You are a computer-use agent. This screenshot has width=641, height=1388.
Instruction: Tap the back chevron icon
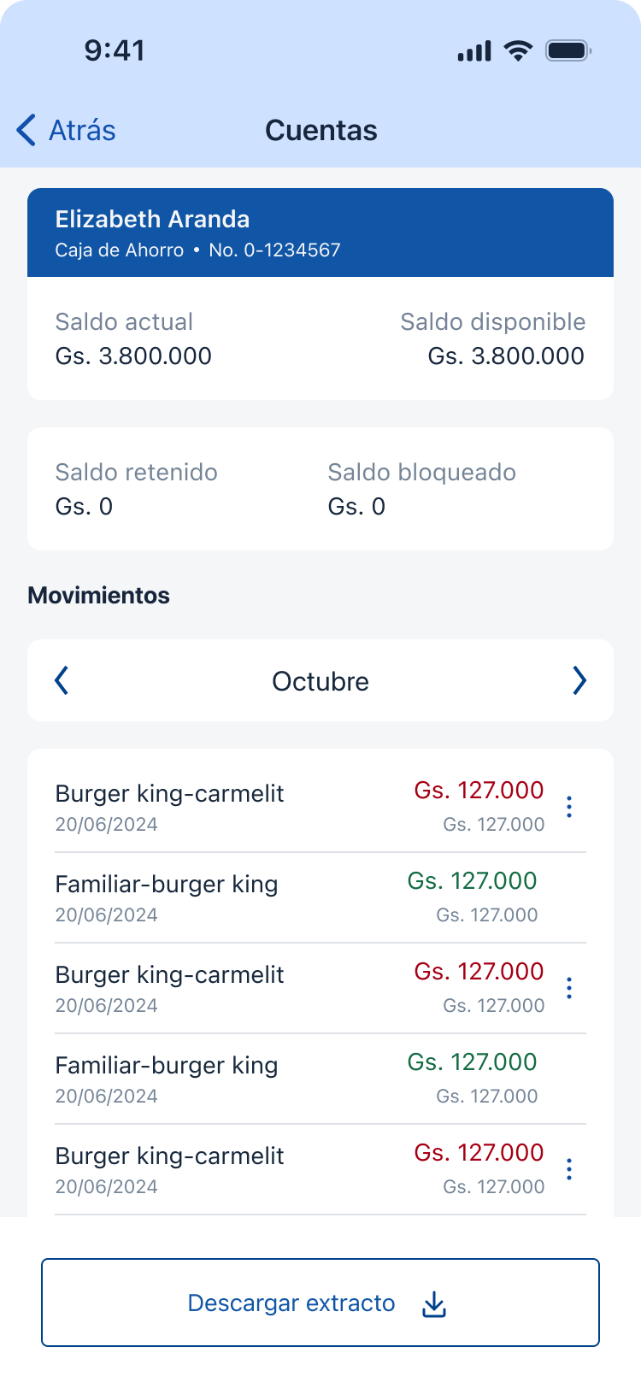(x=26, y=131)
